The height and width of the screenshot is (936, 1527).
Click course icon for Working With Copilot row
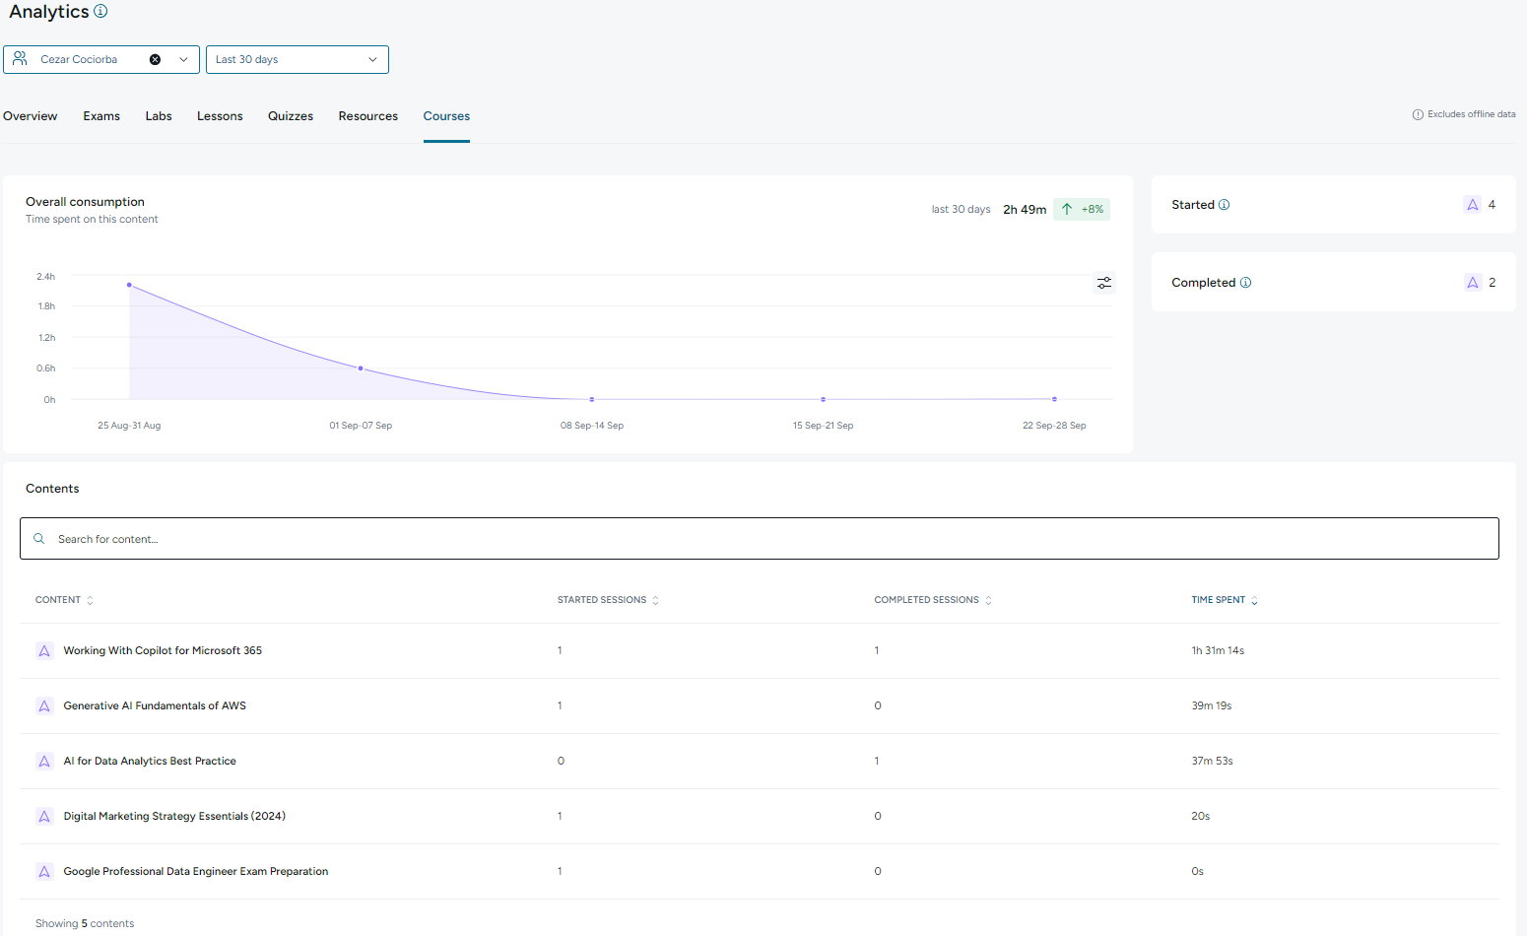(x=44, y=650)
